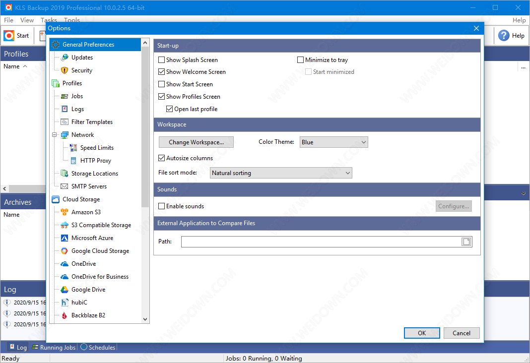Uncheck Show Welcome Screen
This screenshot has height=363, width=530.
162,72
